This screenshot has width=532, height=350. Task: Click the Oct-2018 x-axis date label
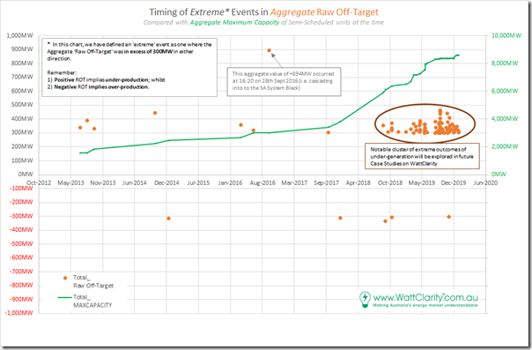[x=390, y=182]
